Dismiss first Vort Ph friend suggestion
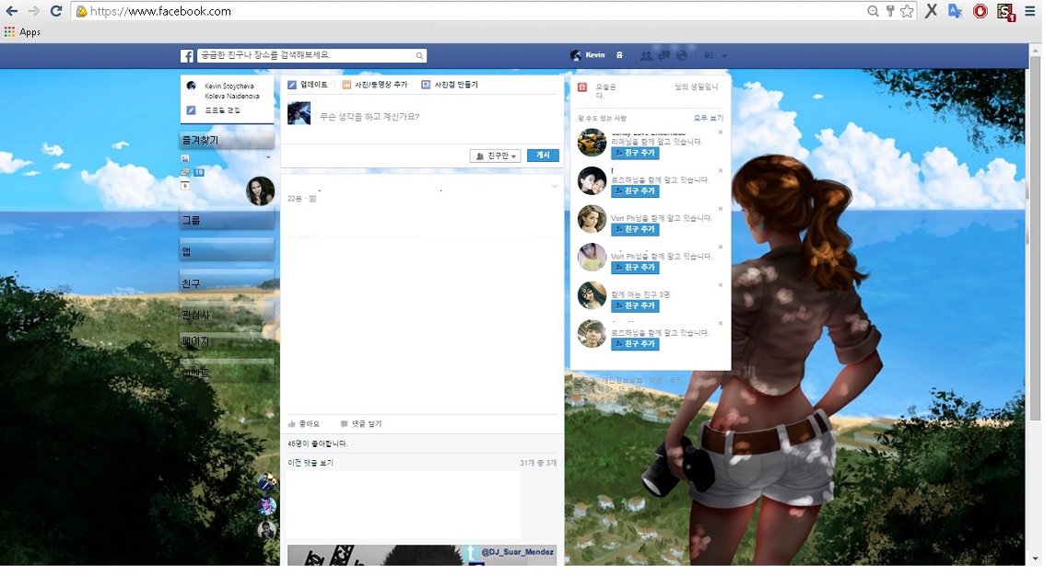This screenshot has height=587, width=1045. (721, 209)
